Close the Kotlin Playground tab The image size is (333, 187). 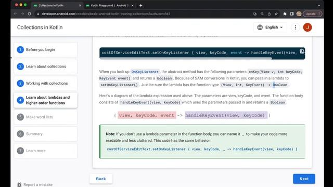(x=132, y=6)
